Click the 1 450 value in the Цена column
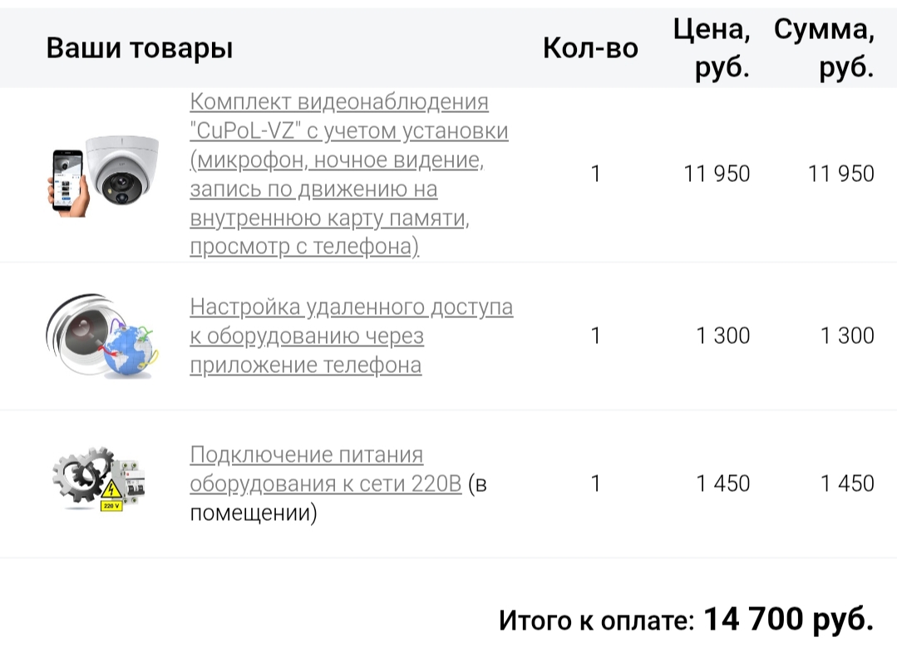This screenshot has height=652, width=897. (722, 483)
